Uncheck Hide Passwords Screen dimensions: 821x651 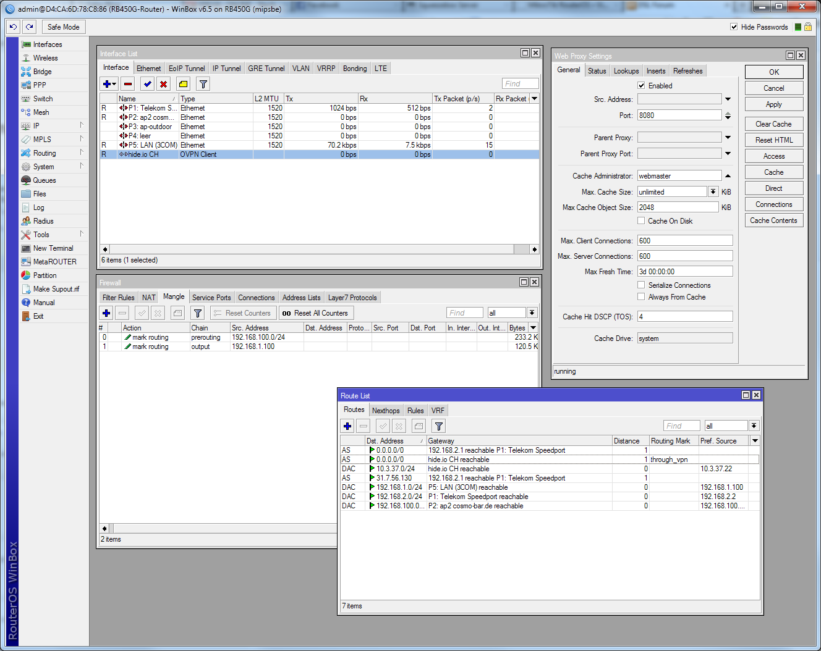[x=733, y=27]
